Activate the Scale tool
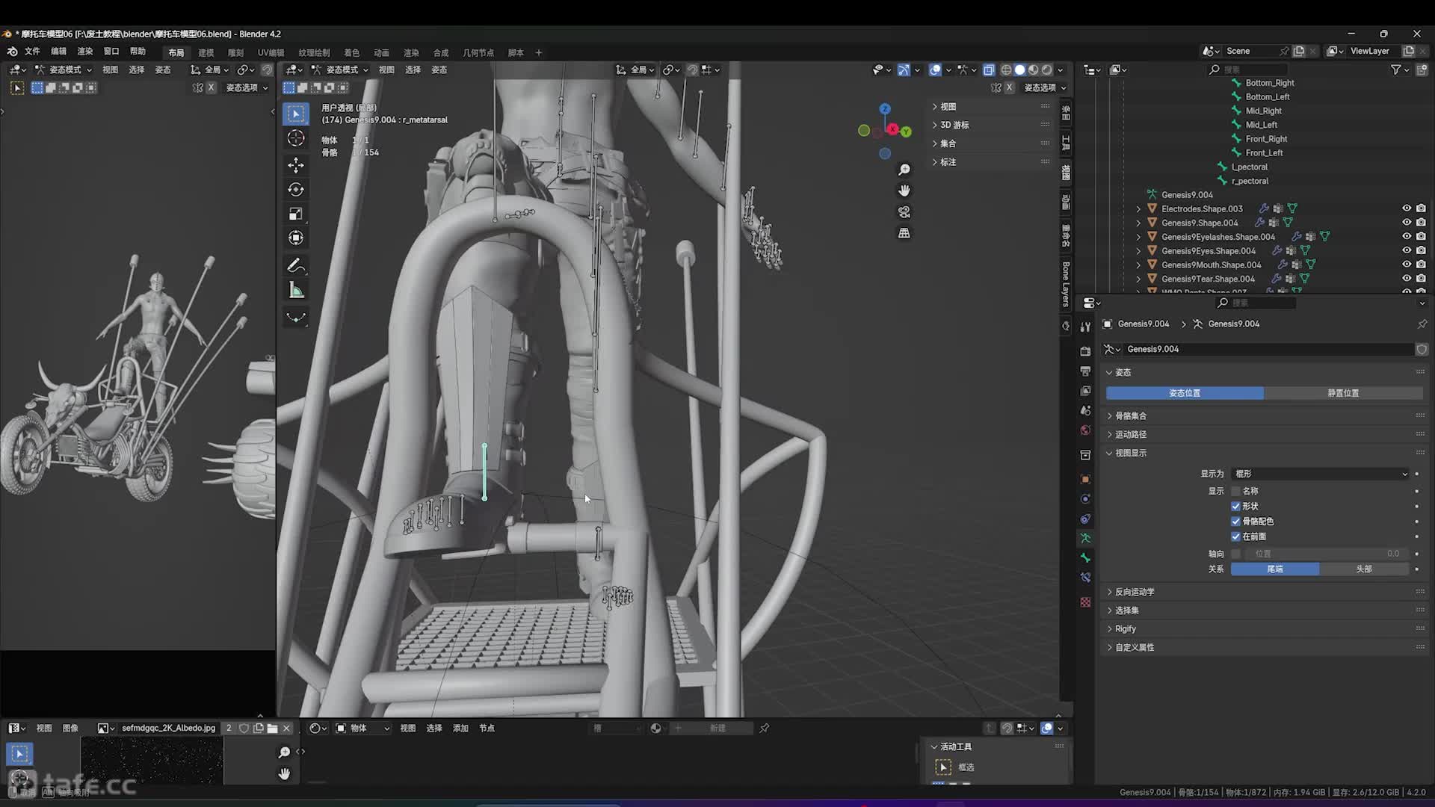This screenshot has height=807, width=1435. tap(296, 214)
